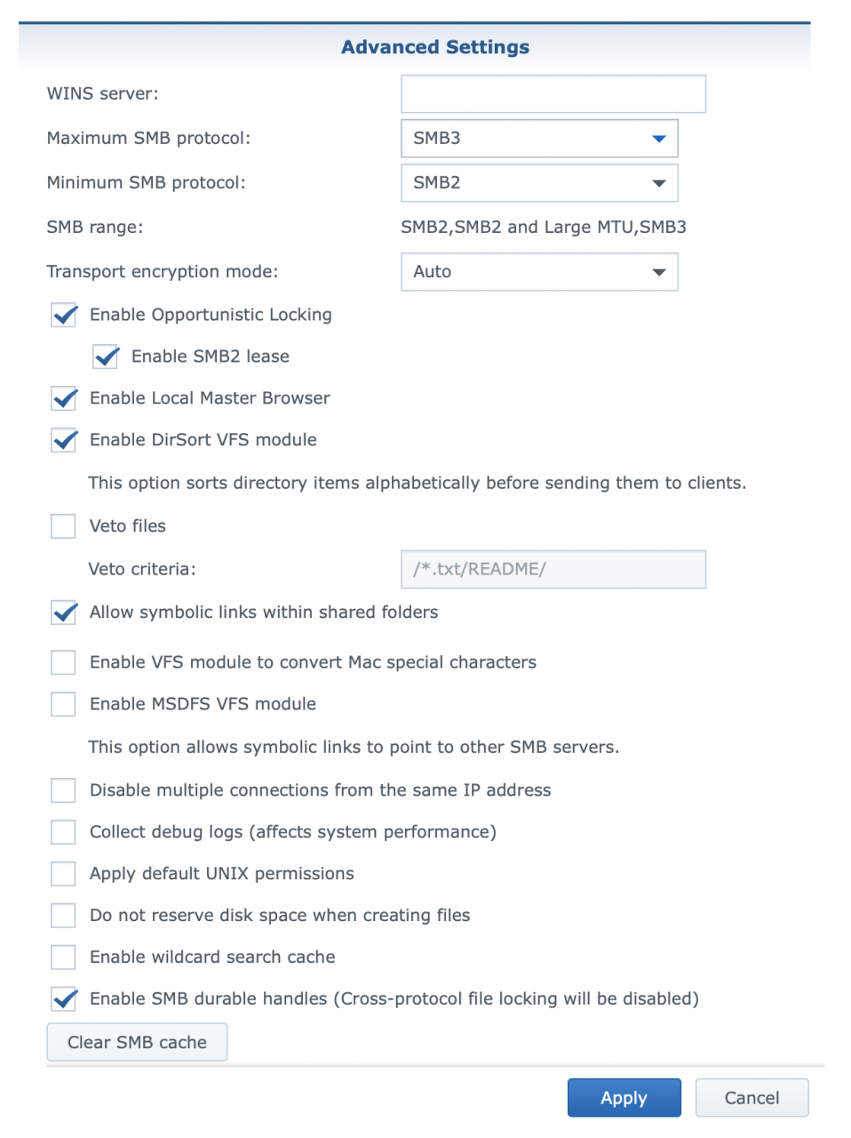
Task: Enable Do not reserve disk space when creating files
Action: click(x=62, y=915)
